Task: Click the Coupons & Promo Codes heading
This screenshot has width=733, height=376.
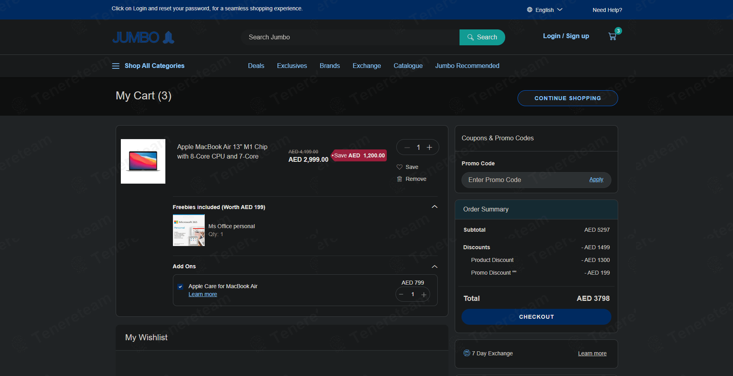Action: tap(498, 138)
